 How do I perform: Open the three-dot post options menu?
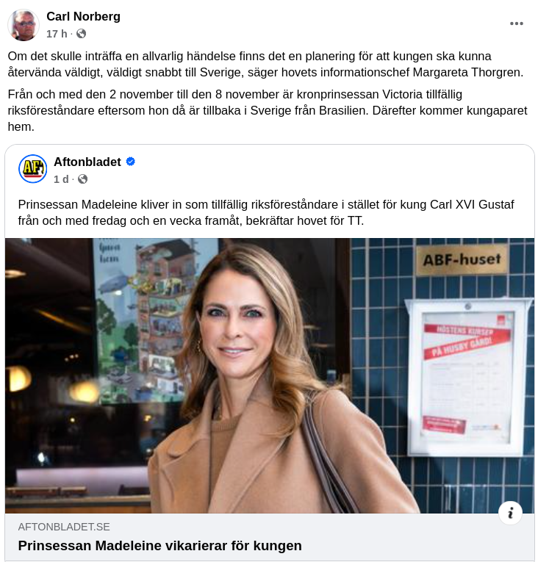click(x=517, y=24)
